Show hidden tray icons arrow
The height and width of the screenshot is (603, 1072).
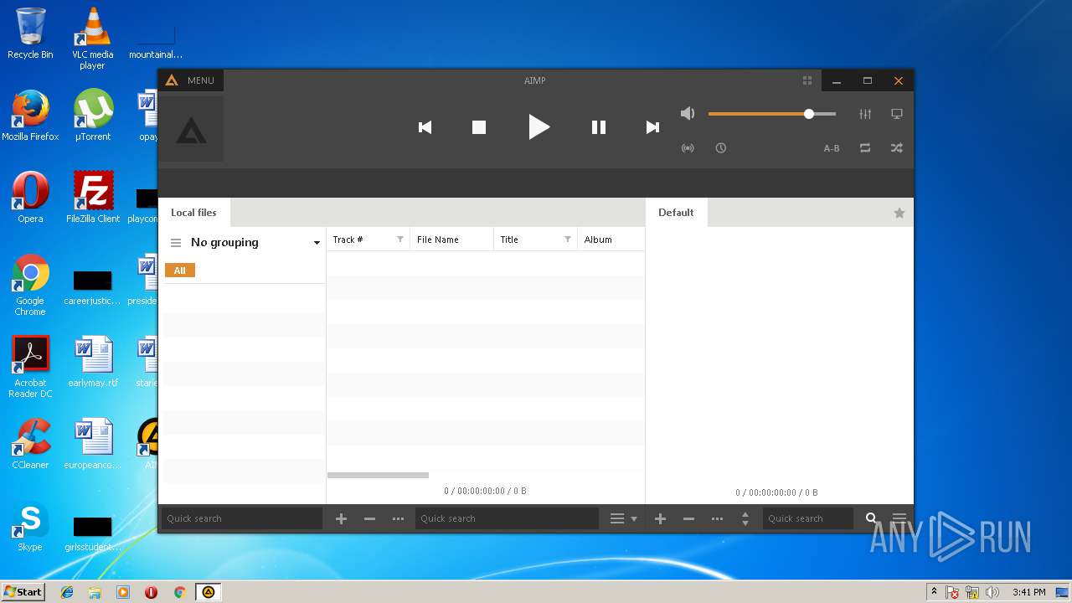coord(934,592)
